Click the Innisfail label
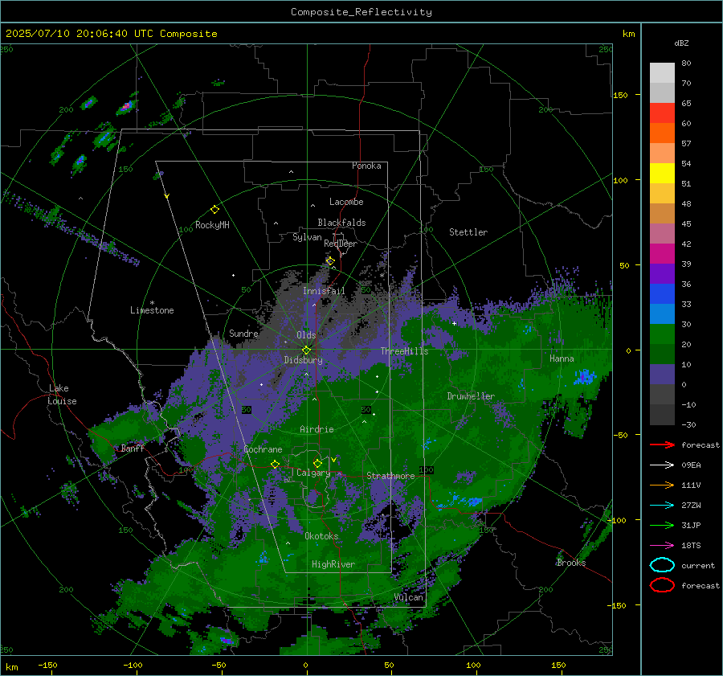The width and height of the screenshot is (723, 676). pyautogui.click(x=324, y=291)
